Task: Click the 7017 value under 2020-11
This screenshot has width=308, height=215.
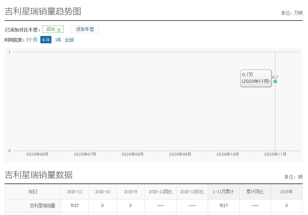Action: click(75, 206)
